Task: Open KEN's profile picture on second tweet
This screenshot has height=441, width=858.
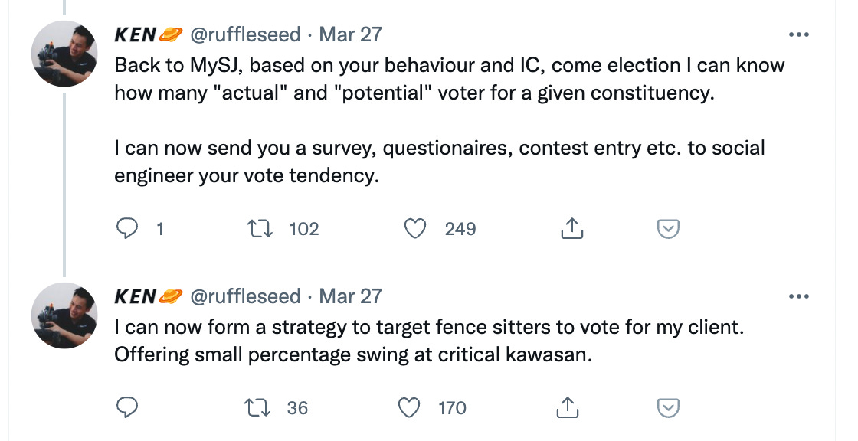Action: pos(64,315)
